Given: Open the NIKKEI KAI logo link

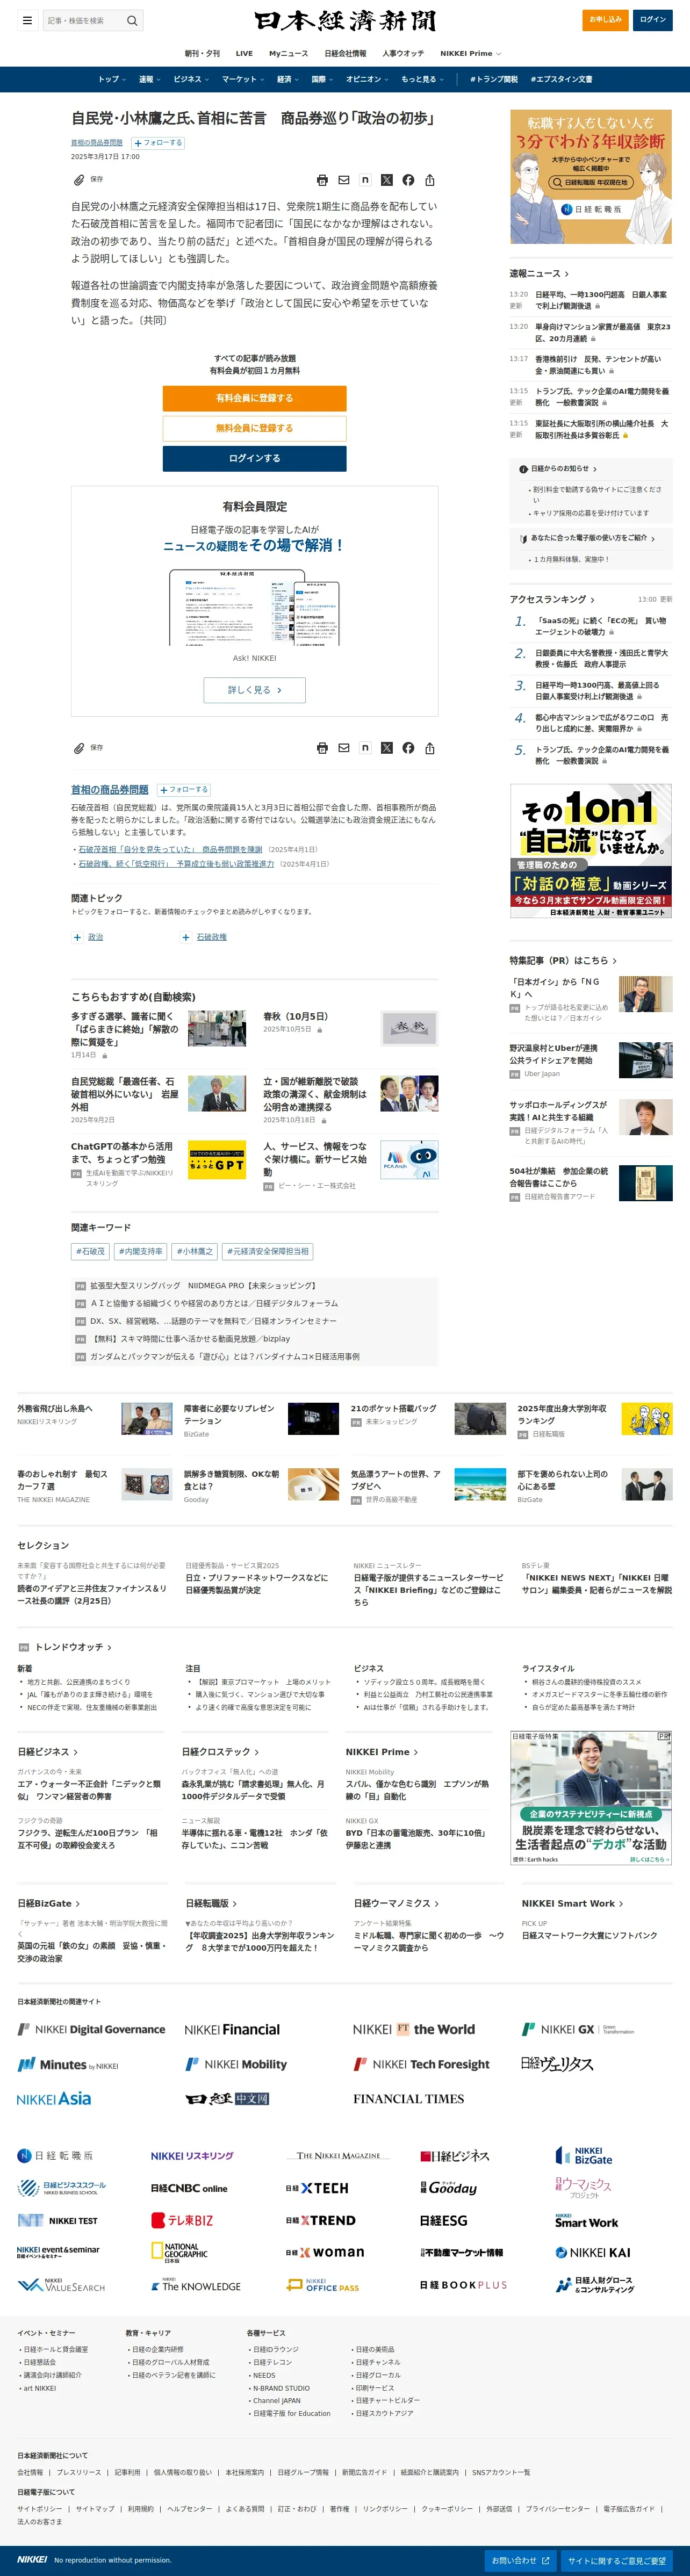Looking at the screenshot, I should (x=593, y=2253).
